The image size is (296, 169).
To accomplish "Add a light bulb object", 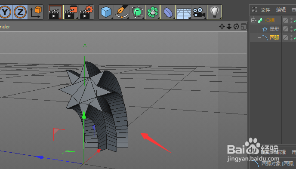I will tap(214, 12).
